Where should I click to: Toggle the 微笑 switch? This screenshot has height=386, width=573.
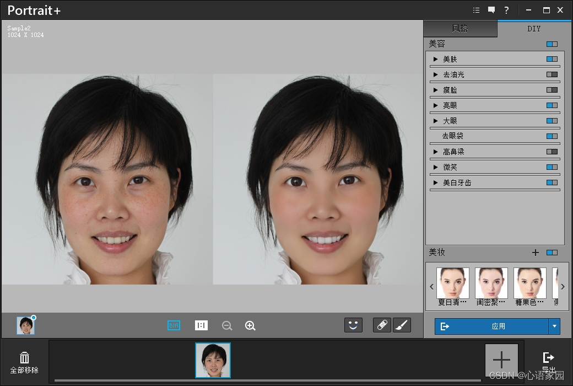[552, 167]
